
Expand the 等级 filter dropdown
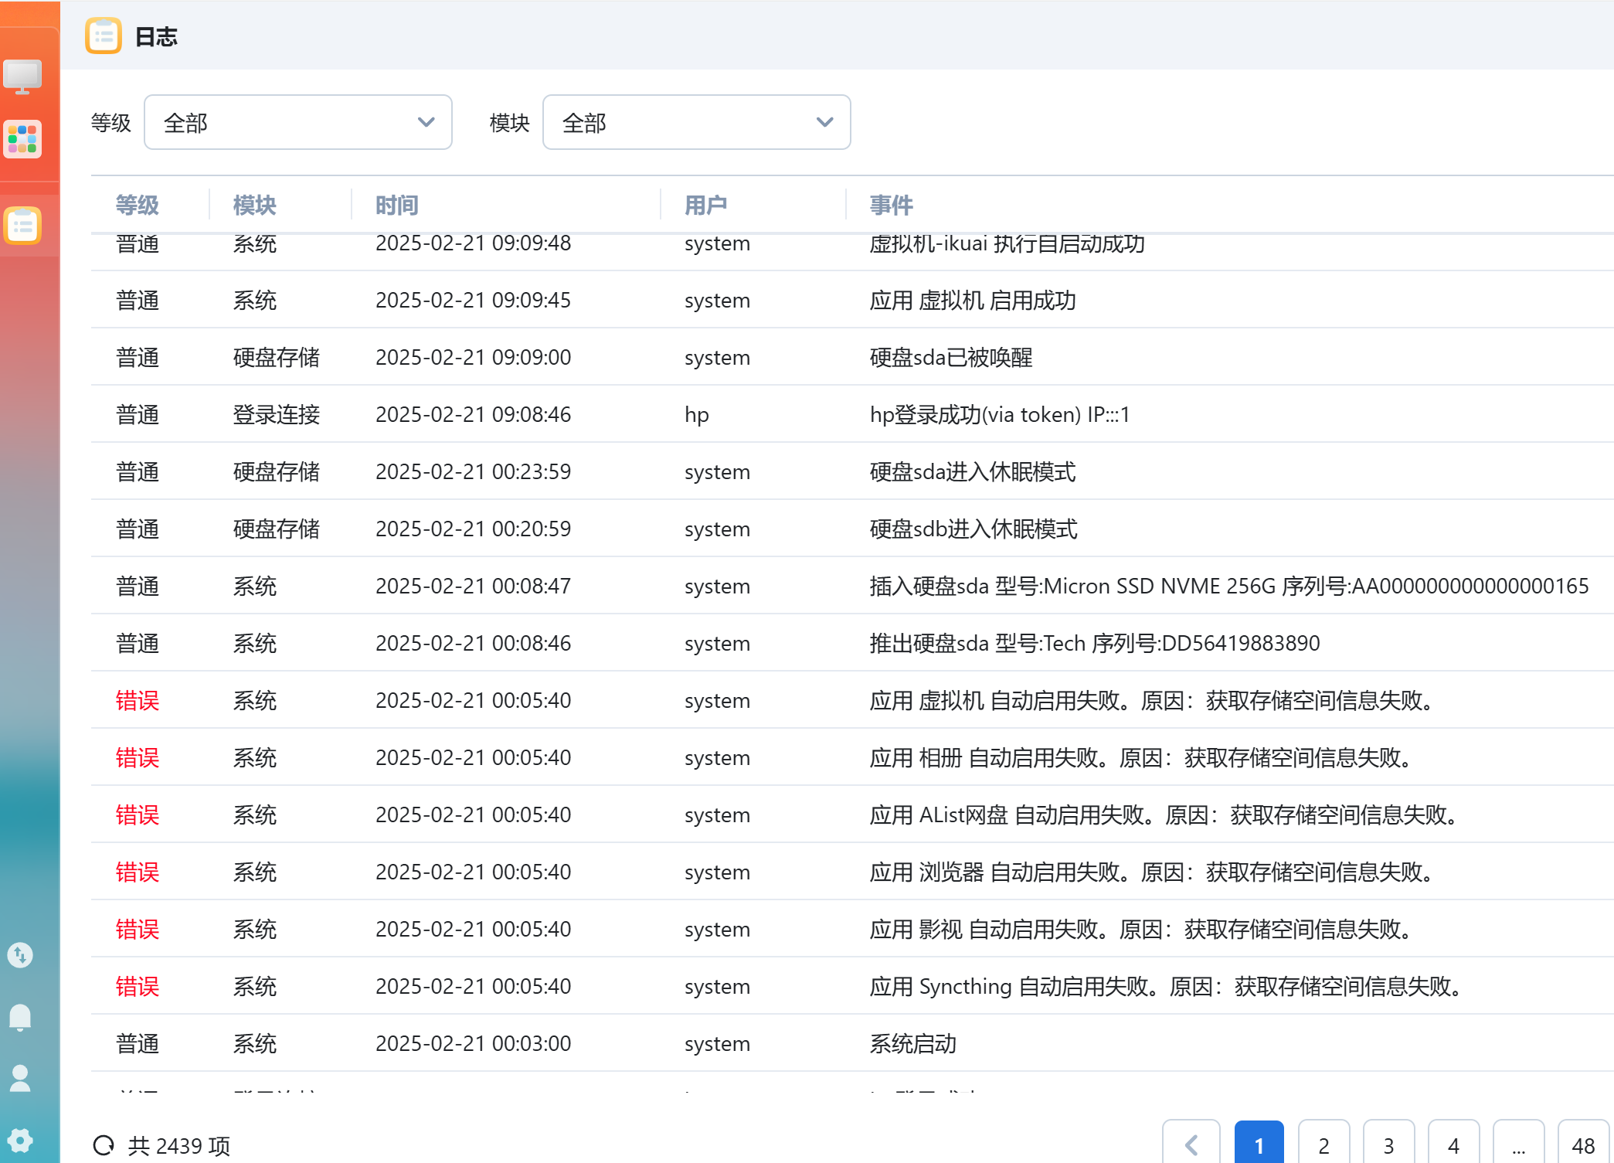point(297,122)
